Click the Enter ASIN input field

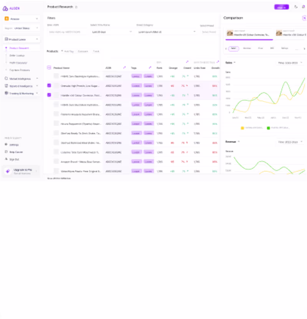pyautogui.click(x=68, y=32)
